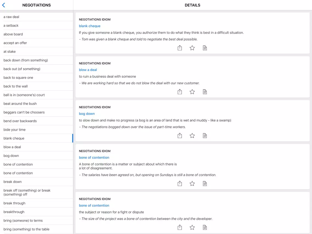Choose 'break down' in the list
Screen dimensions: 312x234
click(37, 182)
